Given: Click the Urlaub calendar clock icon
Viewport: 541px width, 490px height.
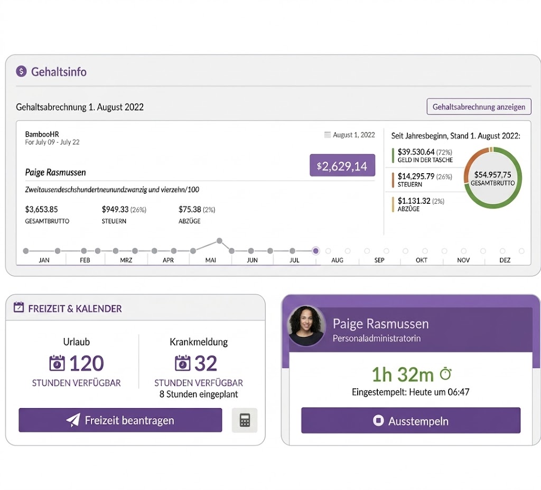Looking at the screenshot, I should point(57,363).
